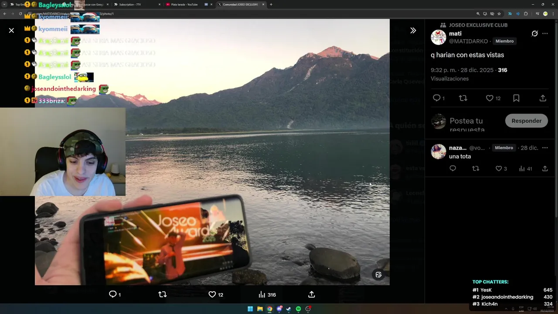Open Discord from the taskbar
Screen dimensions: 558x314
[x=279, y=309]
